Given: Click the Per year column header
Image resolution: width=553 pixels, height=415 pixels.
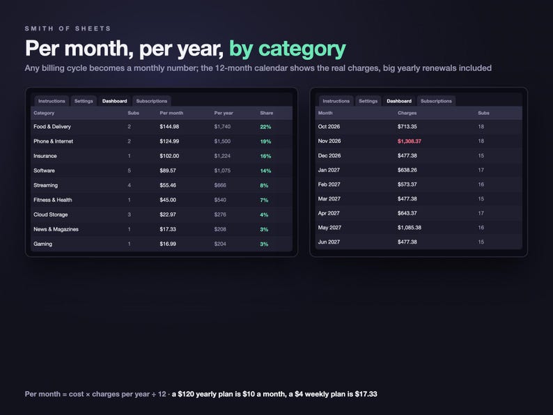Looking at the screenshot, I should tap(224, 113).
